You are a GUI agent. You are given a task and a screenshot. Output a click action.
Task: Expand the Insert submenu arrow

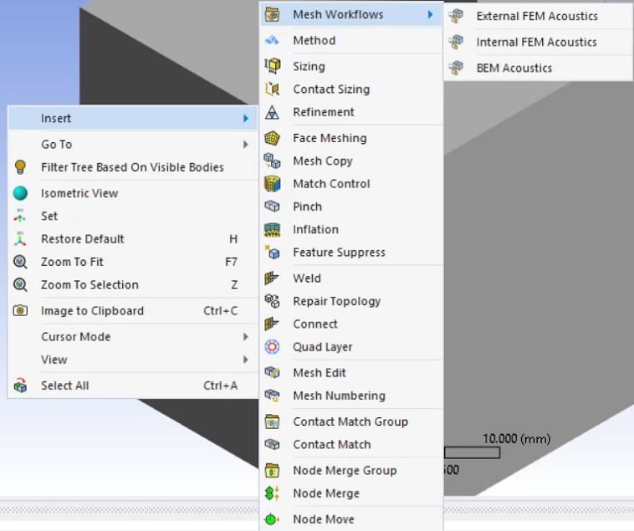click(x=246, y=119)
